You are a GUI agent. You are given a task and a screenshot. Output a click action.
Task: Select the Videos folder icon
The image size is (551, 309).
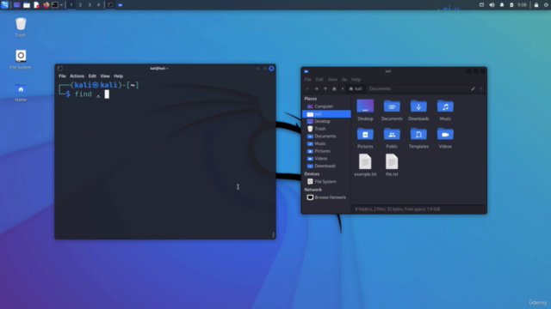[x=445, y=137]
